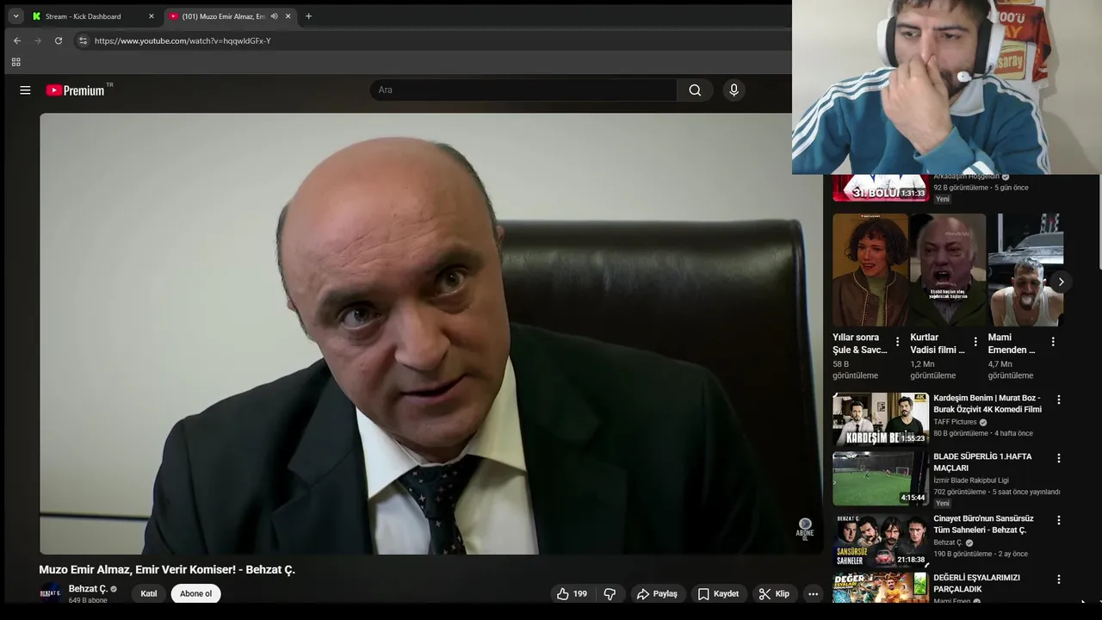Dislike the video with thumbs down
1102x620 pixels.
[610, 593]
